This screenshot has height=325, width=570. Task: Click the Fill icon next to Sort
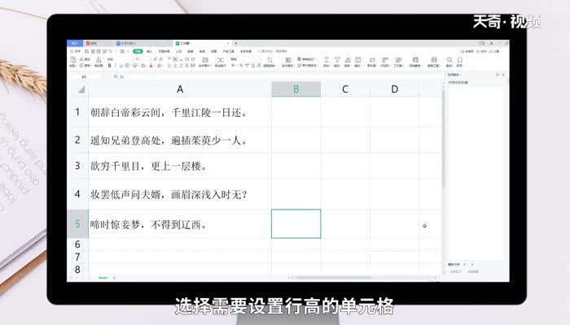tap(357, 60)
